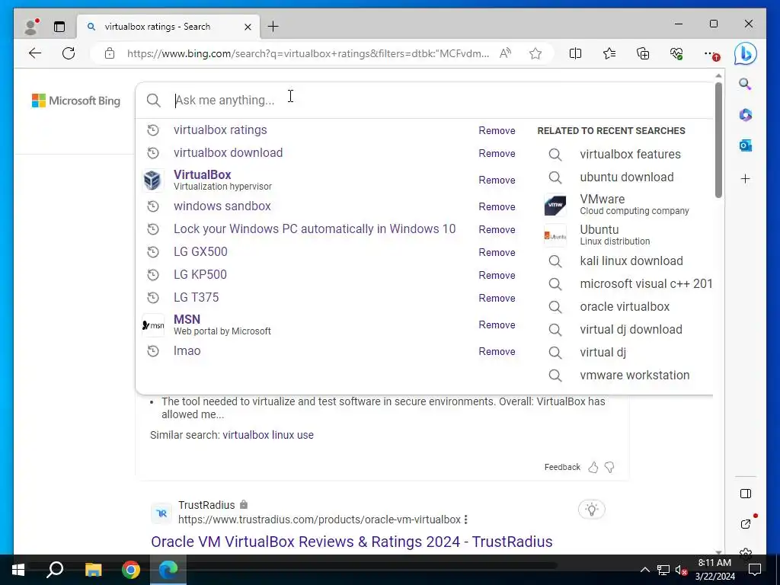The width and height of the screenshot is (780, 585).
Task: Go to Microsoft Bing home logo
Action: [76, 101]
